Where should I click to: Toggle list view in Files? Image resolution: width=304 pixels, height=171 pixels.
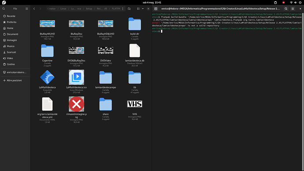[x=138, y=9]
